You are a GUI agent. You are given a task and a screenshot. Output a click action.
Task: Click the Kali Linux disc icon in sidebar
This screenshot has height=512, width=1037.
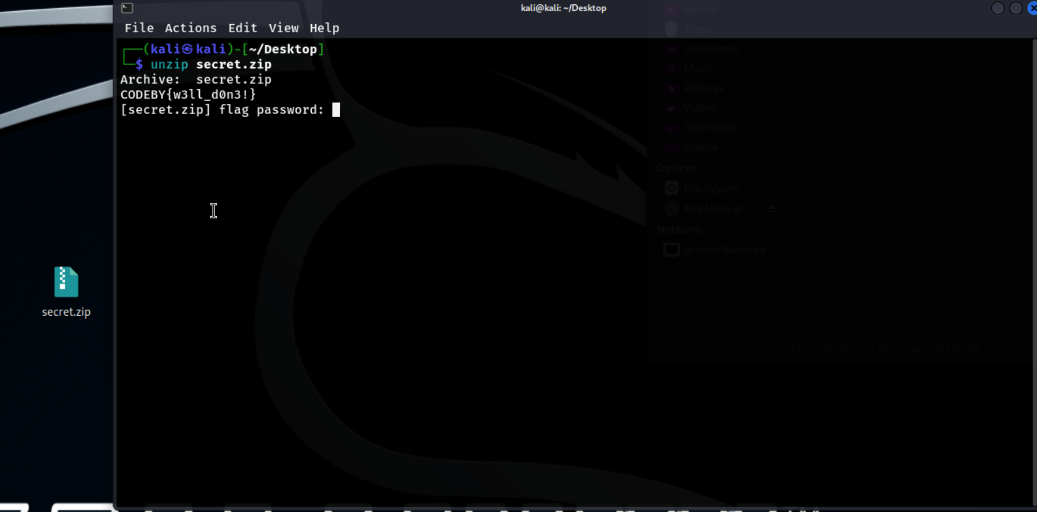coord(671,208)
